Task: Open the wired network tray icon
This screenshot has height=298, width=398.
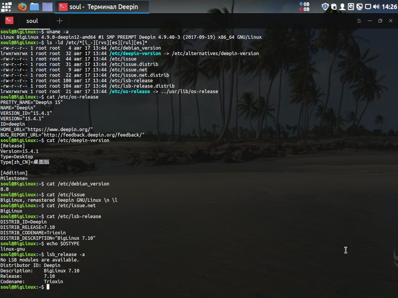Action: [x=368, y=7]
